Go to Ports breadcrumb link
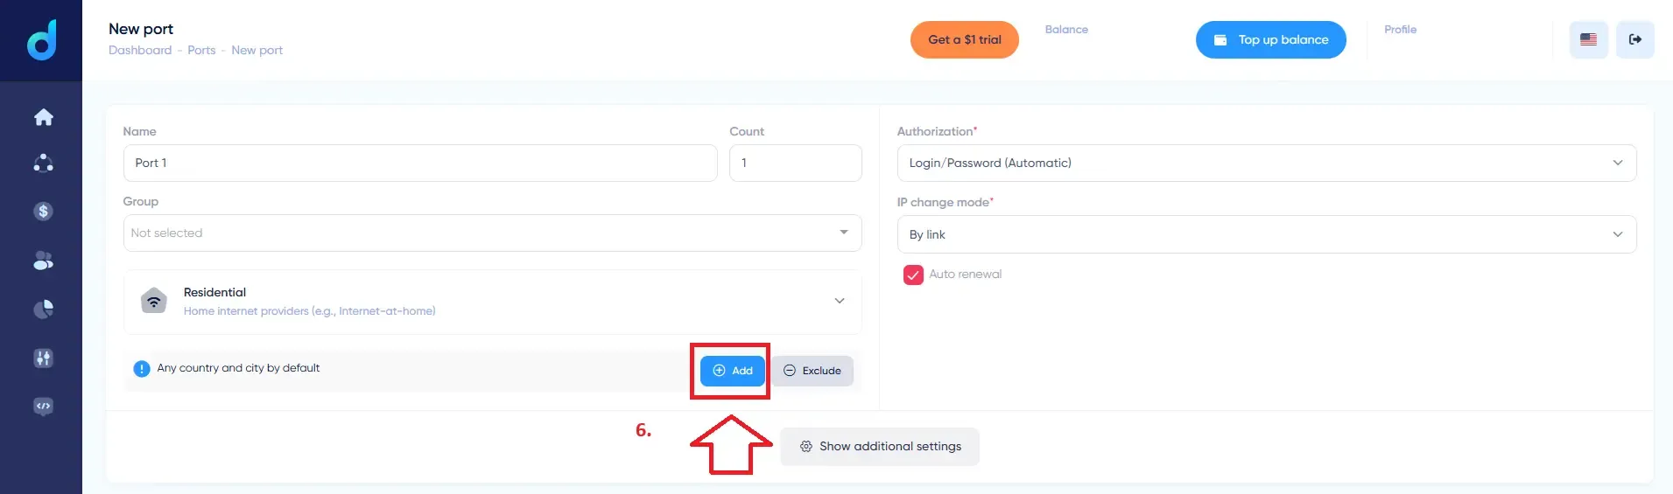1673x494 pixels. (201, 51)
